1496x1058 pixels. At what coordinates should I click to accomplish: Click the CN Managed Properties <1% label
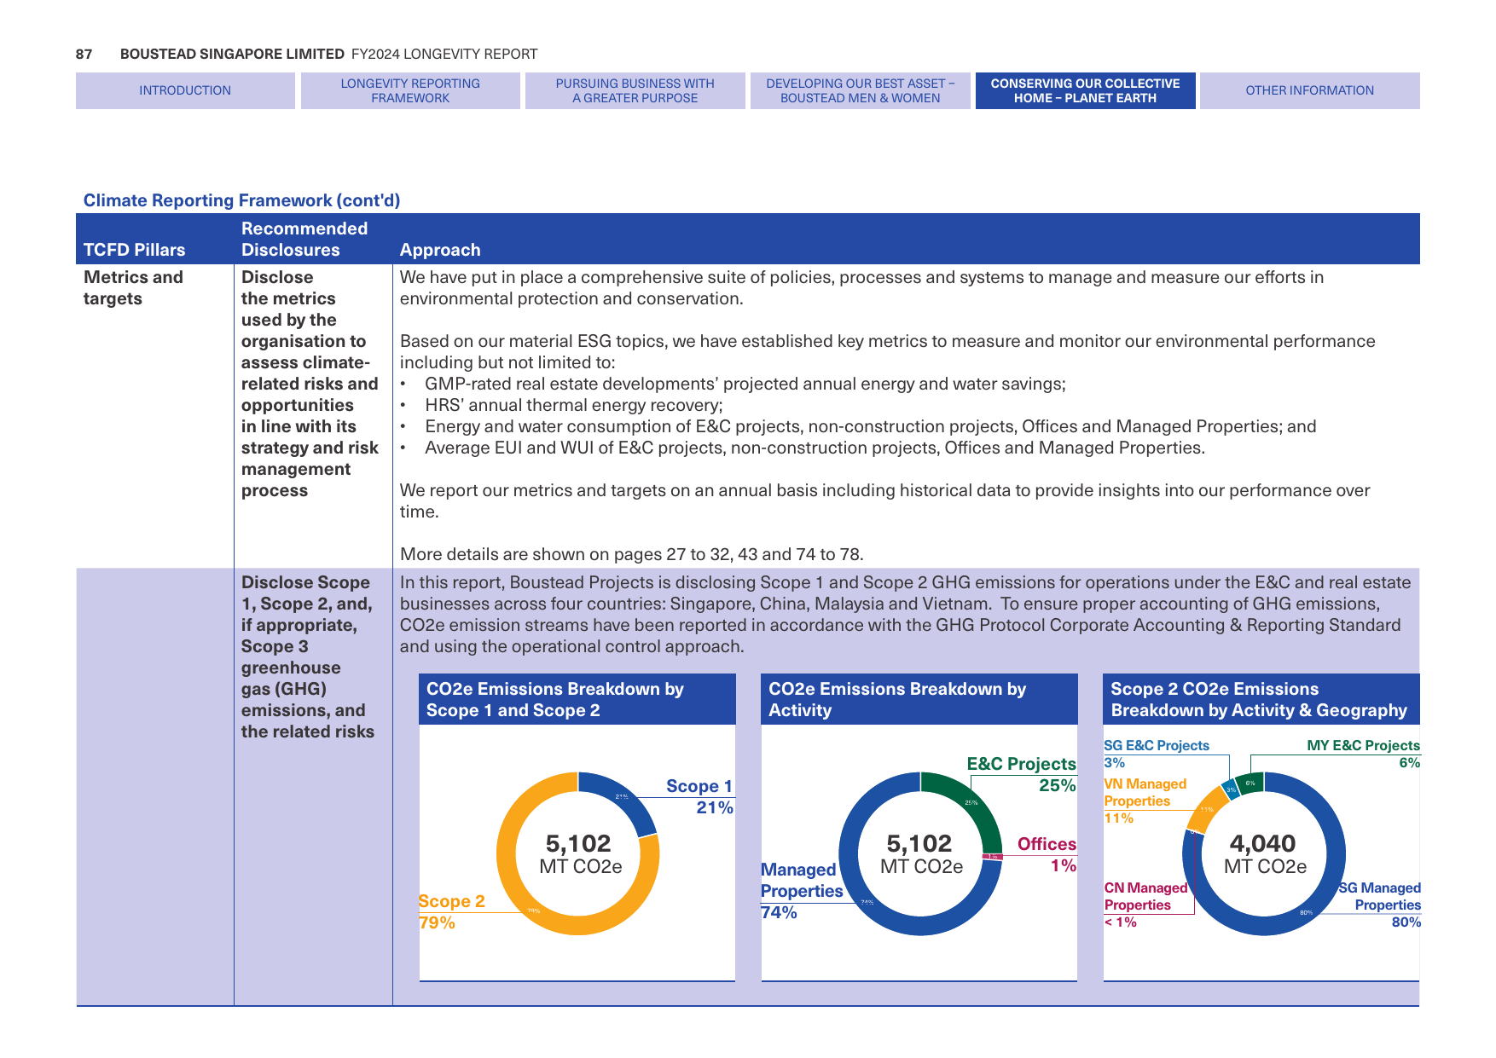coord(1145,905)
